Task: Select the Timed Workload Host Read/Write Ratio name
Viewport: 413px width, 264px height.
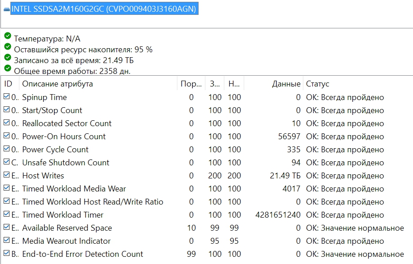Action: [93, 202]
